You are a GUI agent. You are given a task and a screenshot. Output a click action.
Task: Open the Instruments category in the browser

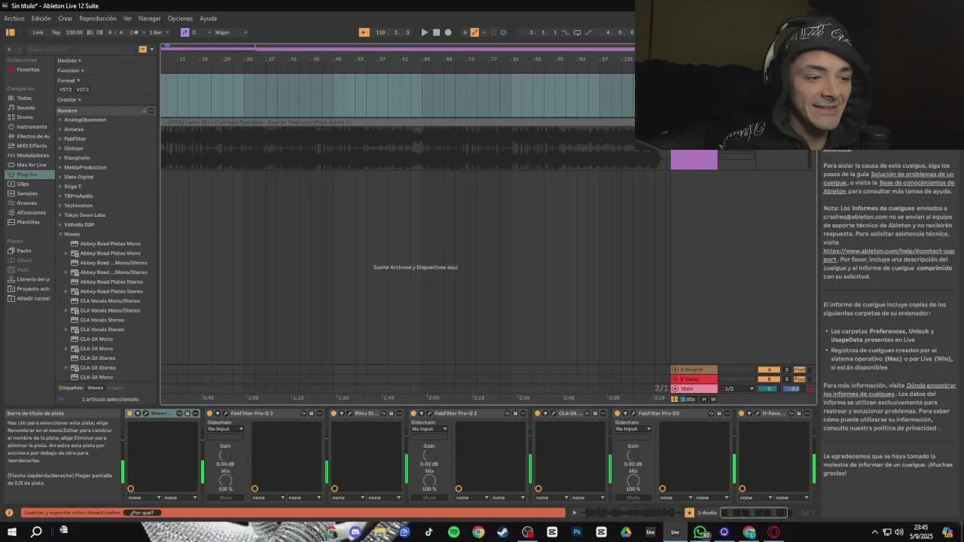pos(31,126)
